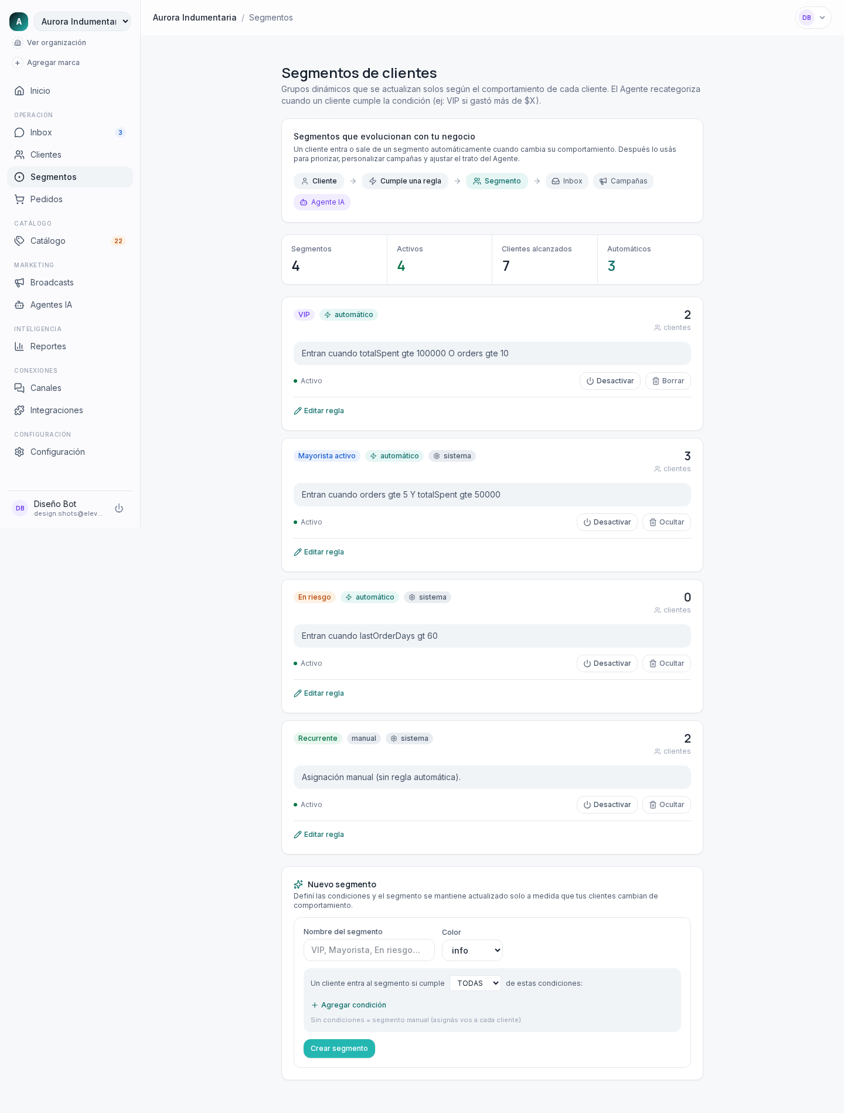Click the Agente IA chip
Screen dimensions: 844x1113
point(322,202)
